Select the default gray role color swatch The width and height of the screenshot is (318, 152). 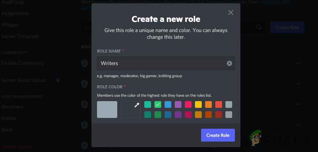coord(107,110)
